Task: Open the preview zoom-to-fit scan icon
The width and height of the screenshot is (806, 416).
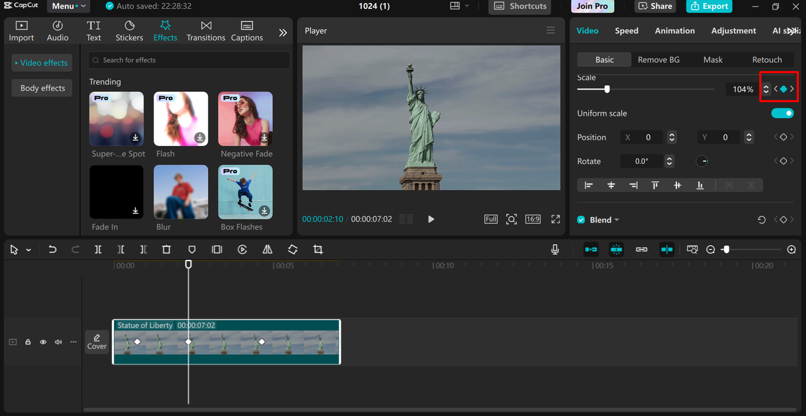Action: [511, 219]
